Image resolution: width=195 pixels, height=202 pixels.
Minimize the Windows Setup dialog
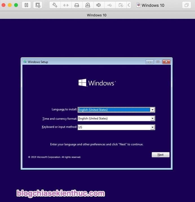click(150, 62)
